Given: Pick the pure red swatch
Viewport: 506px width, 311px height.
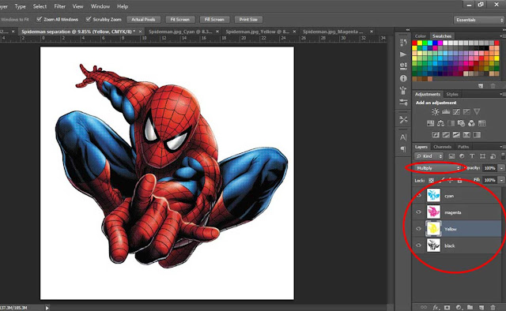Looking at the screenshot, I should (414, 43).
